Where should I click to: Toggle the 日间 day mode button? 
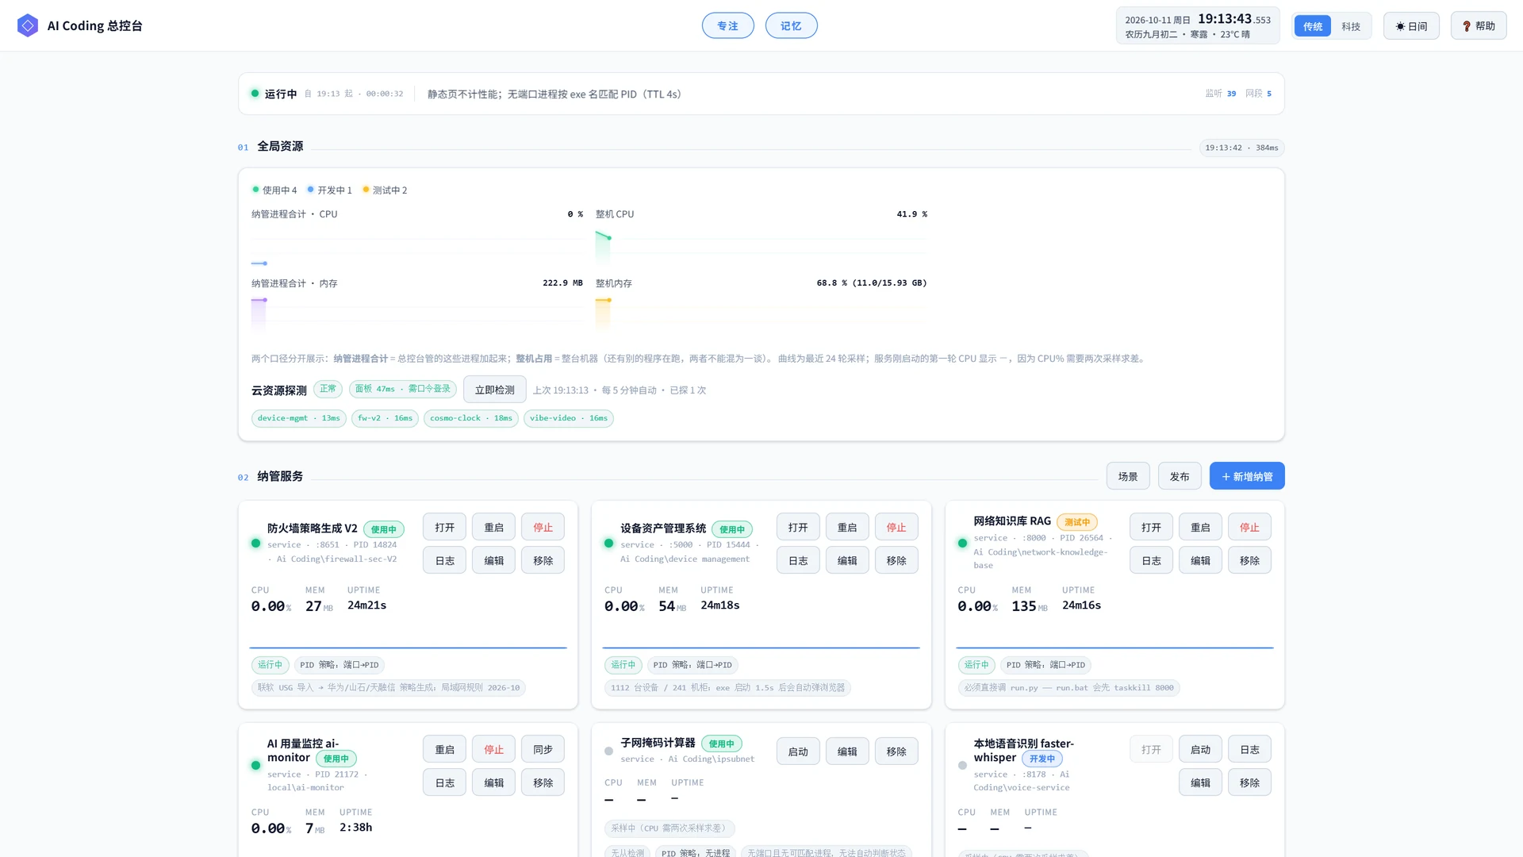point(1411,26)
